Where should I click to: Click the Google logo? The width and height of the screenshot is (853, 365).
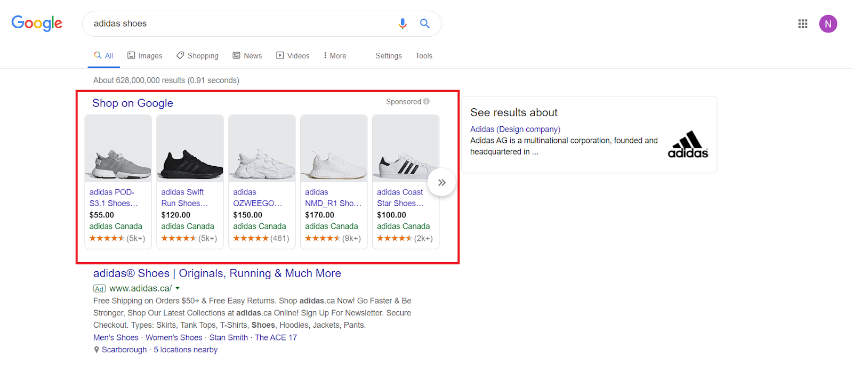[37, 23]
